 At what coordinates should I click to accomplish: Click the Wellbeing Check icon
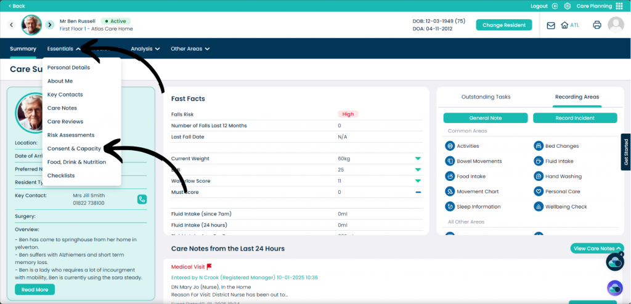pyautogui.click(x=539, y=207)
